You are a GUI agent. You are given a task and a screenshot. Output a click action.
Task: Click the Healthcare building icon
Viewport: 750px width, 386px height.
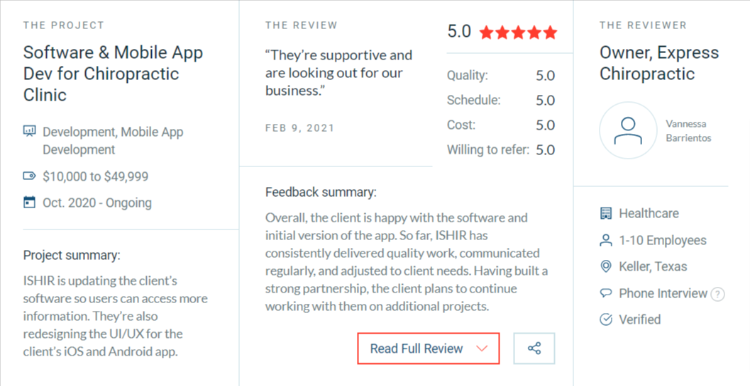(x=606, y=213)
